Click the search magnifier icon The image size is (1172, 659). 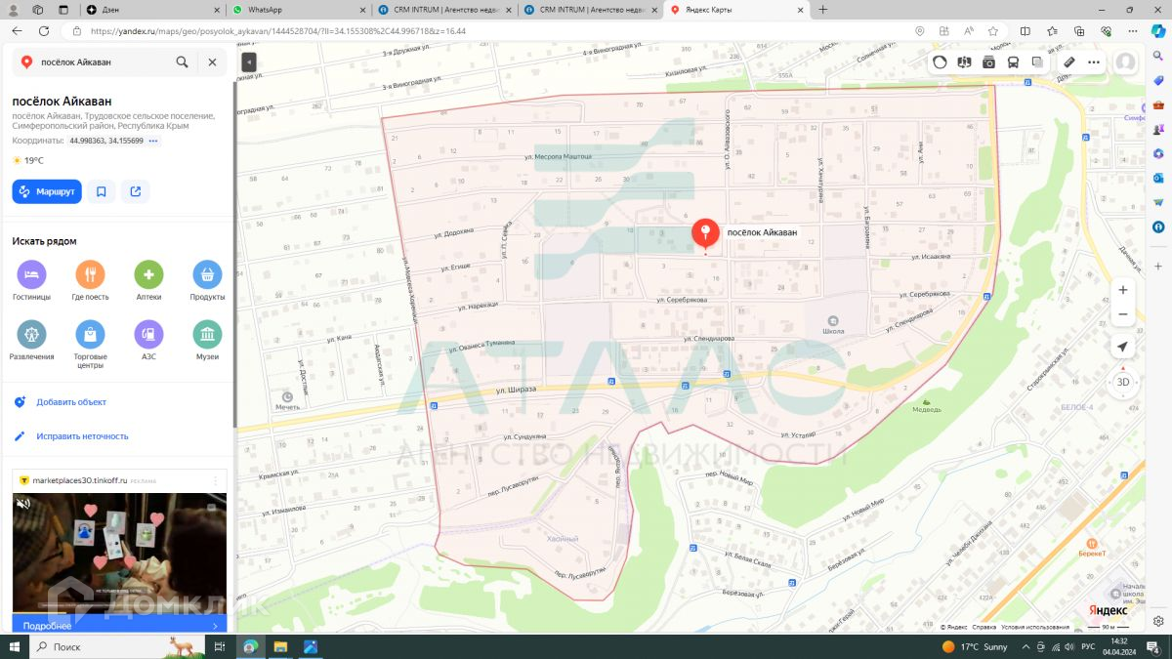pyautogui.click(x=182, y=62)
